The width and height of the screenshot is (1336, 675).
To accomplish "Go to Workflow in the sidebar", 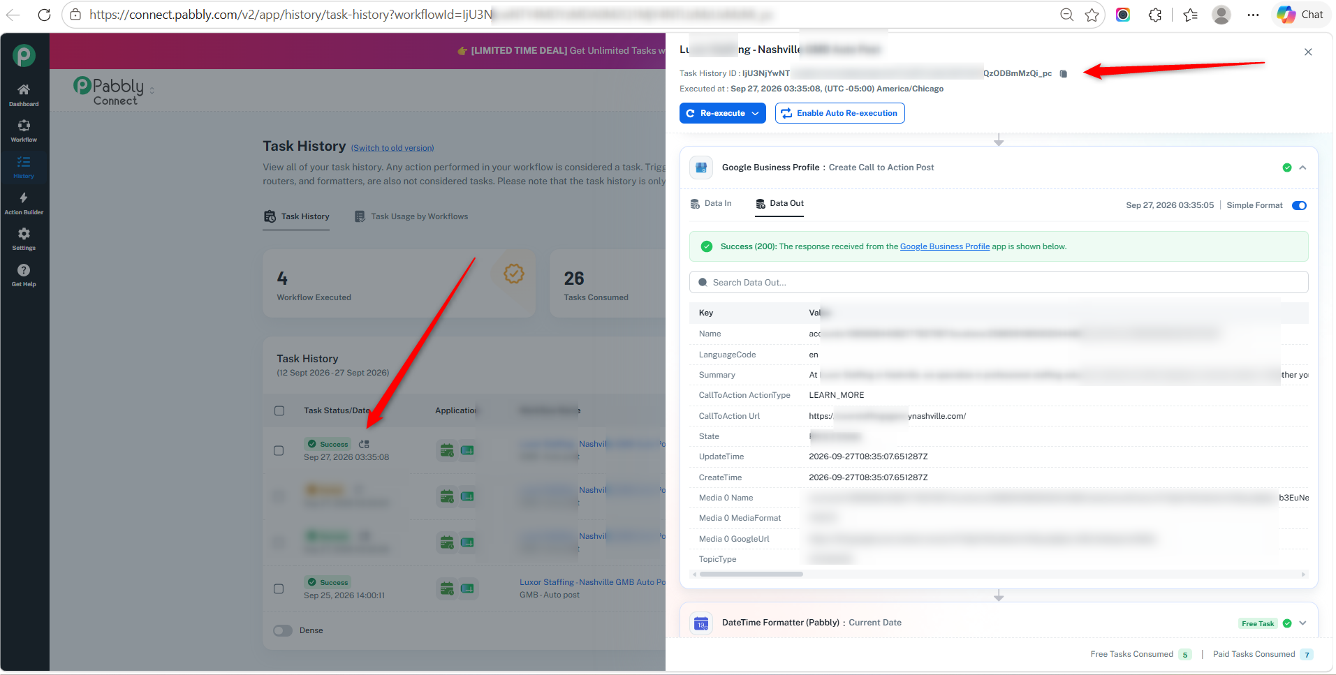I will [x=24, y=131].
